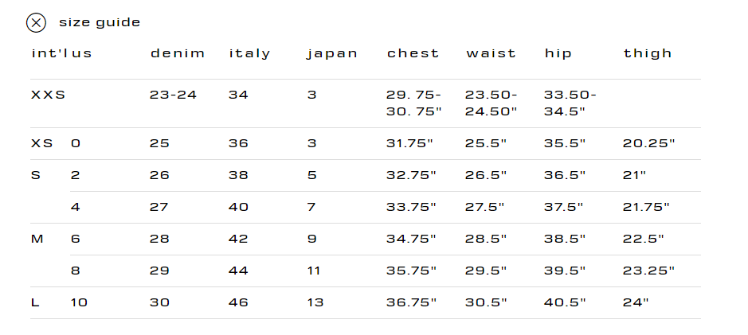Select the 'denim' column header

178,54
